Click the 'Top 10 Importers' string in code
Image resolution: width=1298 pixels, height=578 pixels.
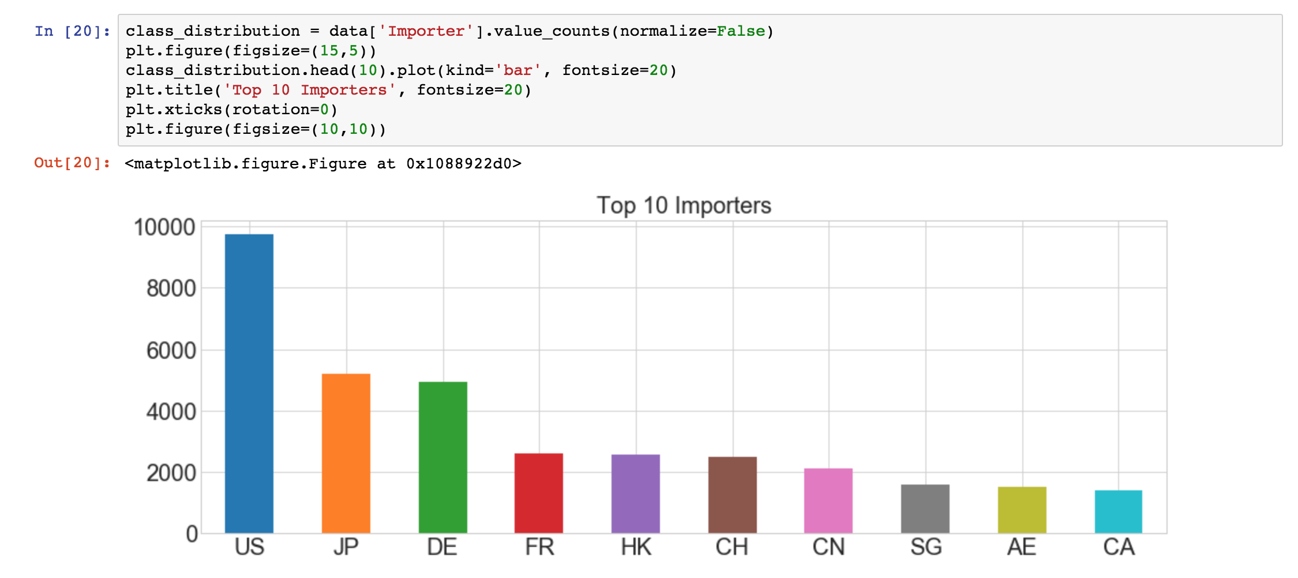[x=310, y=90]
